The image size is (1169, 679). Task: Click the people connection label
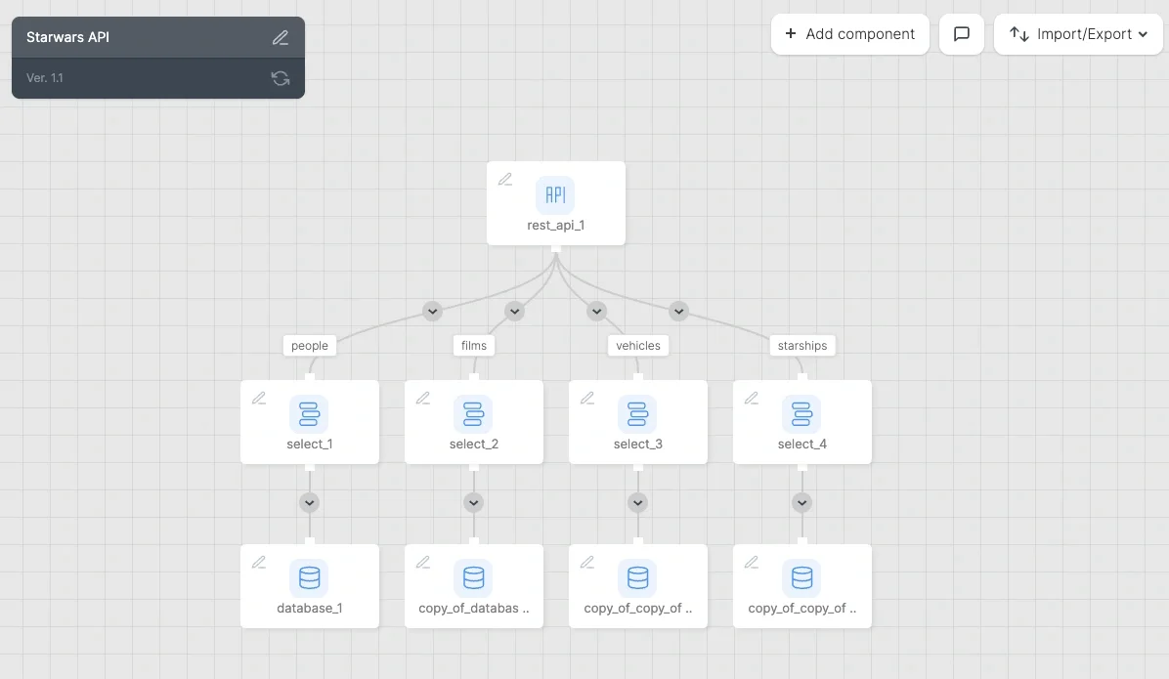point(310,346)
